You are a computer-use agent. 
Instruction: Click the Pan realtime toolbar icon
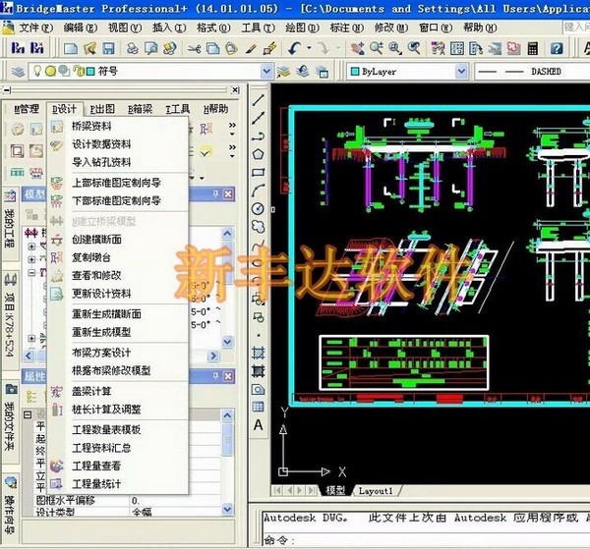[x=357, y=48]
